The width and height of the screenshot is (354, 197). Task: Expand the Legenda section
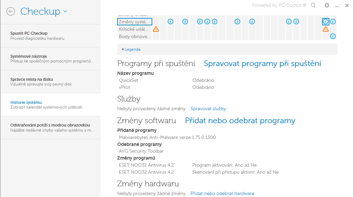pyautogui.click(x=131, y=49)
